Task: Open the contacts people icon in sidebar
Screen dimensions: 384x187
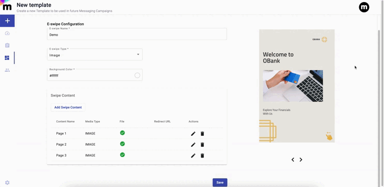Action: click(x=7, y=70)
